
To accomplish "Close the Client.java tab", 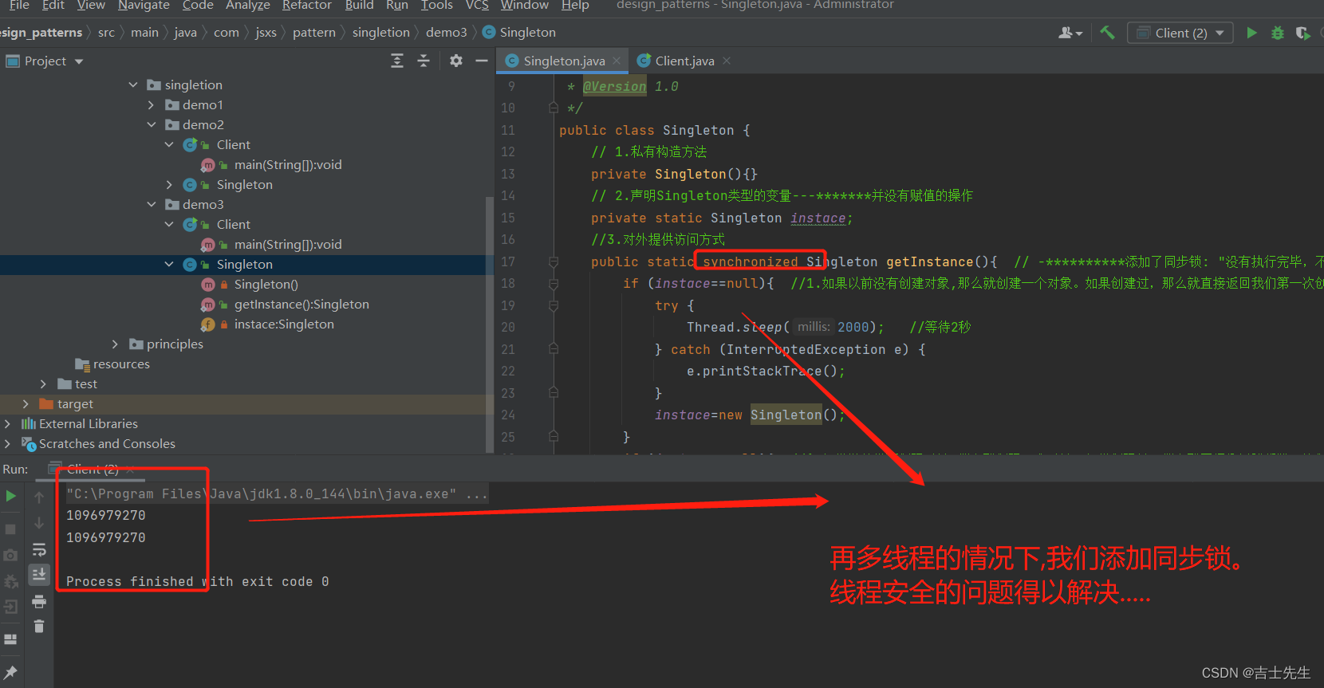I will (x=727, y=61).
